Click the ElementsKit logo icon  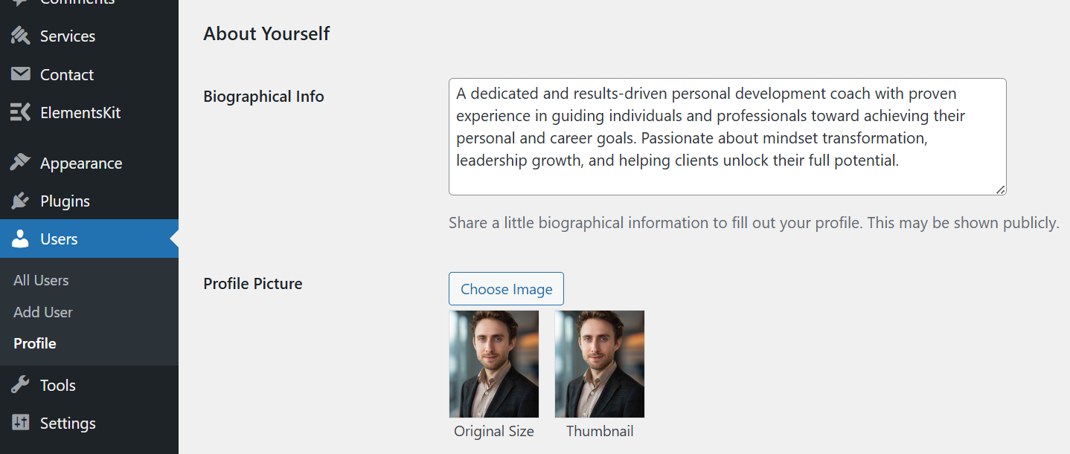coord(19,112)
